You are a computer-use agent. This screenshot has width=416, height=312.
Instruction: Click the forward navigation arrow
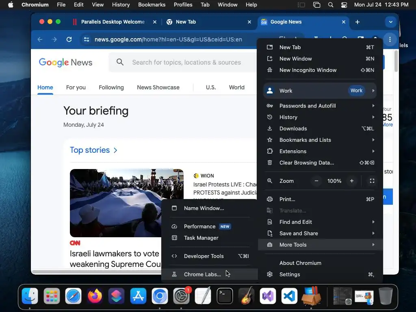[54, 39]
